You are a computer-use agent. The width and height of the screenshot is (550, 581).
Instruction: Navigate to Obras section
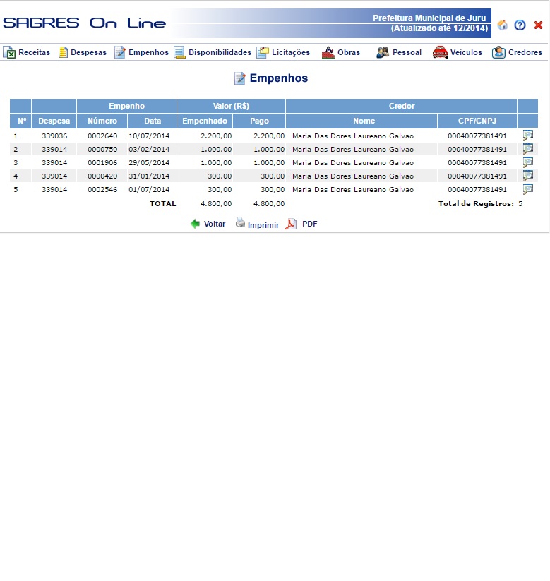(x=341, y=52)
